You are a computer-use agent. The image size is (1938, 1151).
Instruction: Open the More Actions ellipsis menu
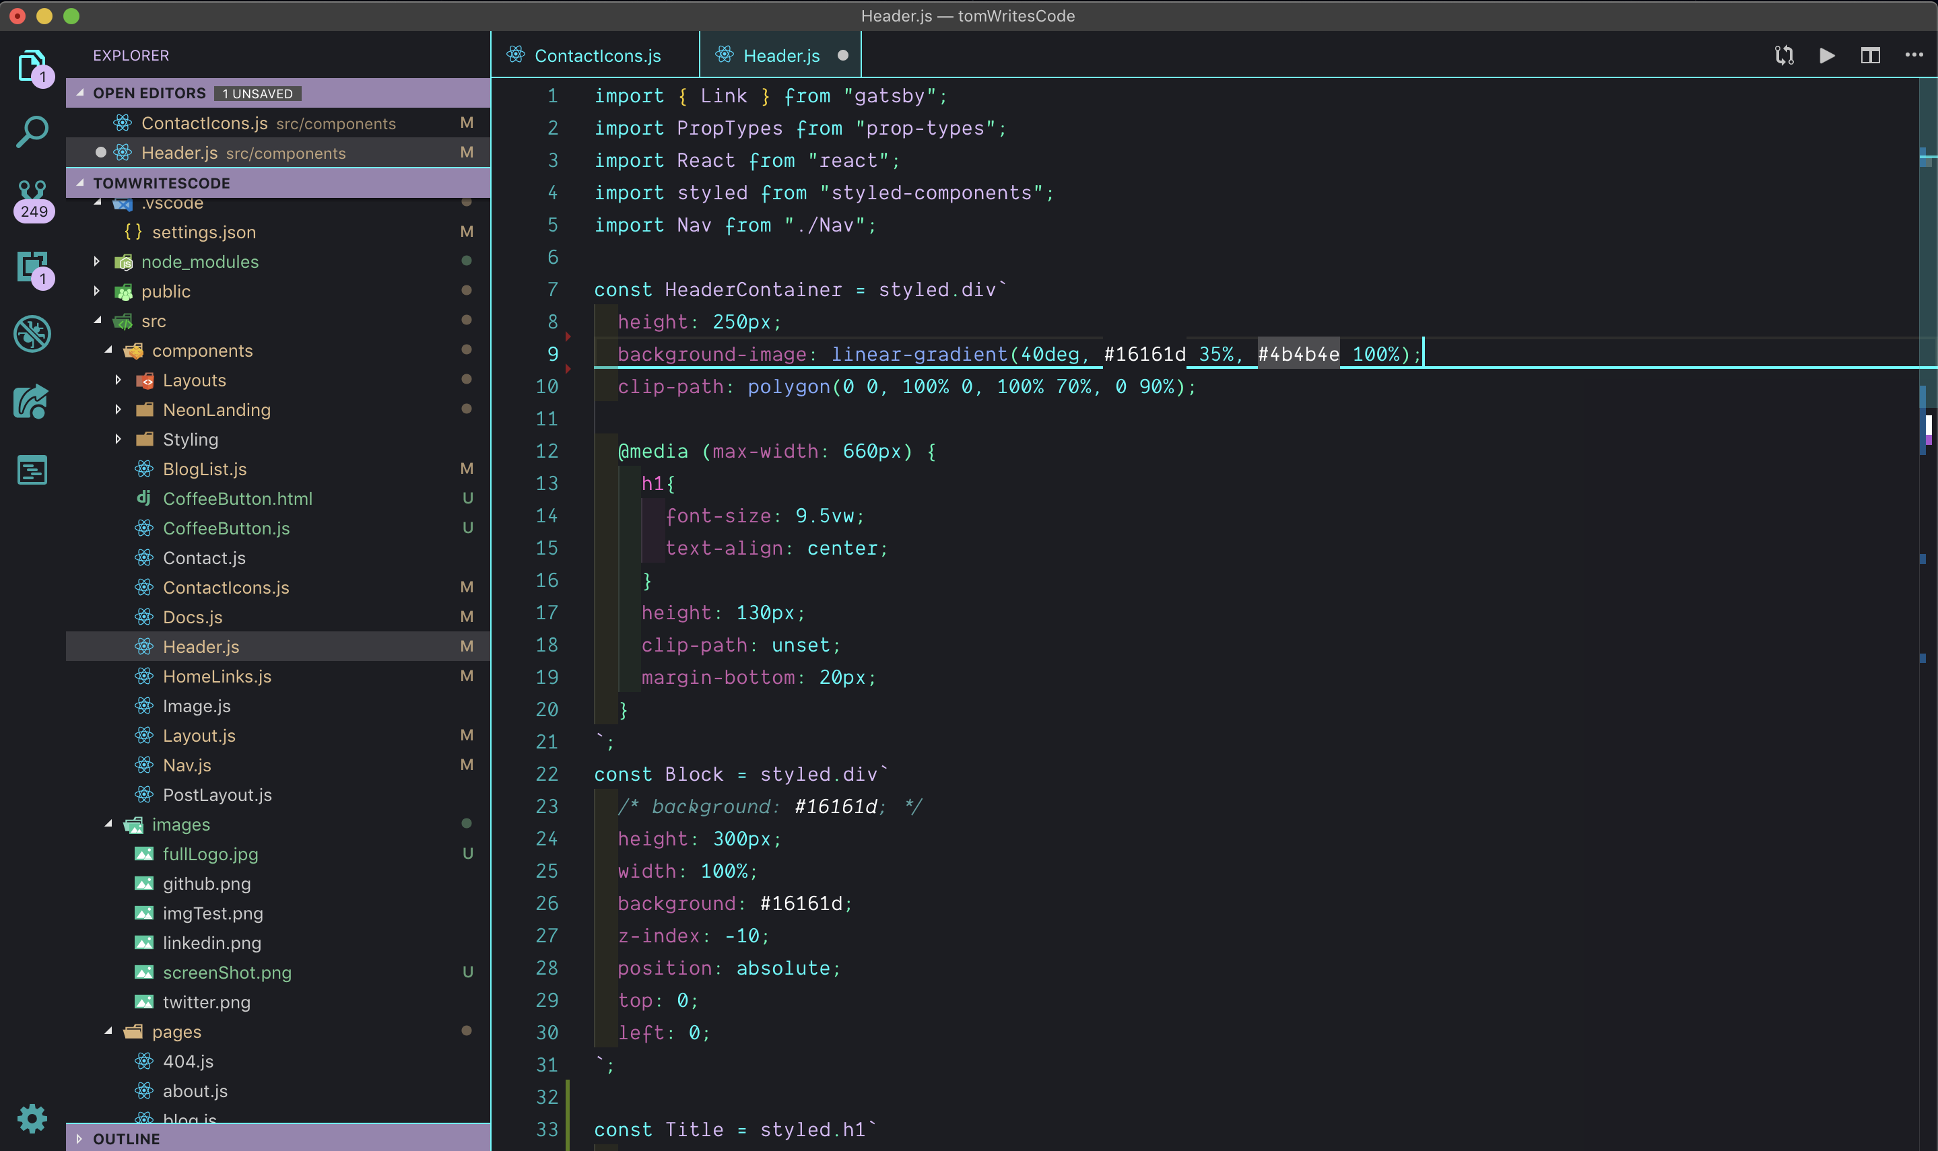tap(1913, 55)
